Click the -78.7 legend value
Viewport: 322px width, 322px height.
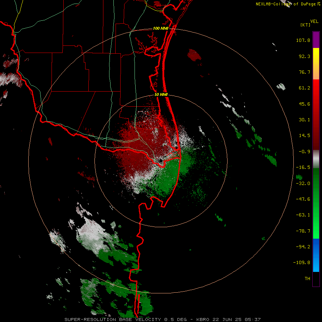303,231
